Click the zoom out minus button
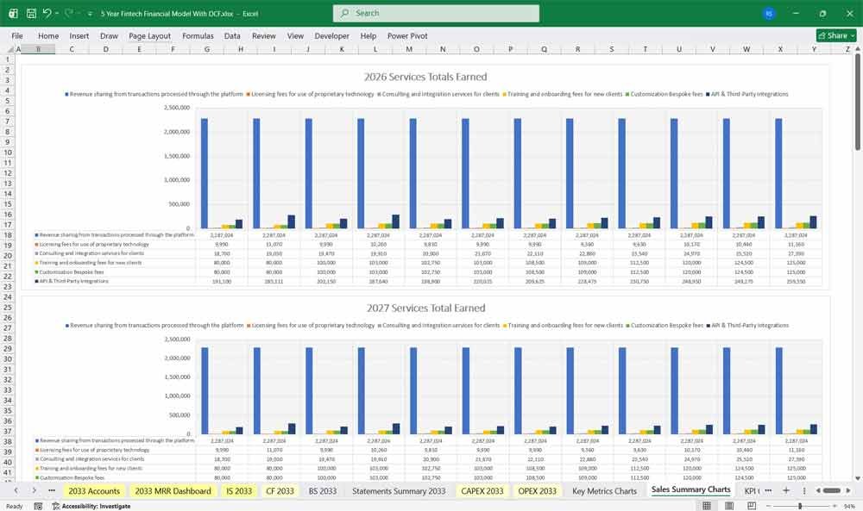 769,506
